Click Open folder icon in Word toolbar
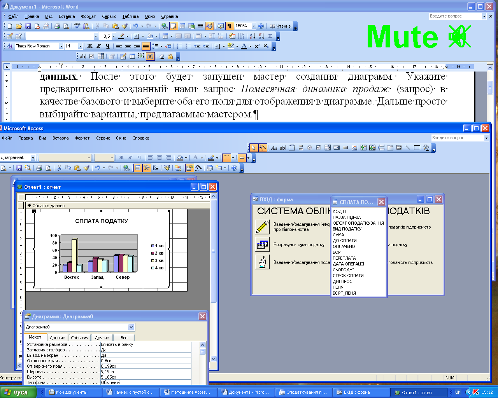This screenshot has width=498, height=398. click(19, 26)
